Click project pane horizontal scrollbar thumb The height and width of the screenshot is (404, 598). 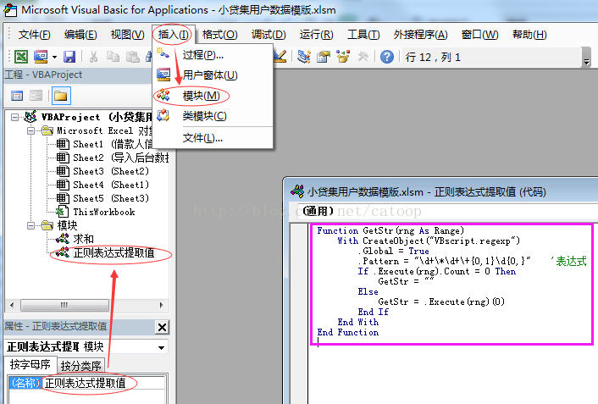(64, 305)
